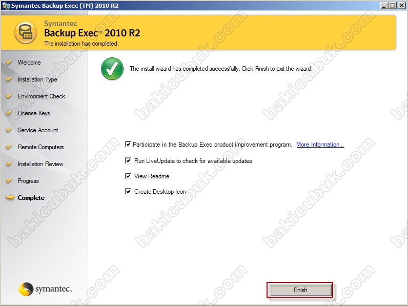Select the Environment Check step

(x=42, y=96)
